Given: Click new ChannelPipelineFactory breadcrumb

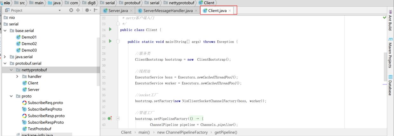Looking at the screenshot, I should (182, 132).
